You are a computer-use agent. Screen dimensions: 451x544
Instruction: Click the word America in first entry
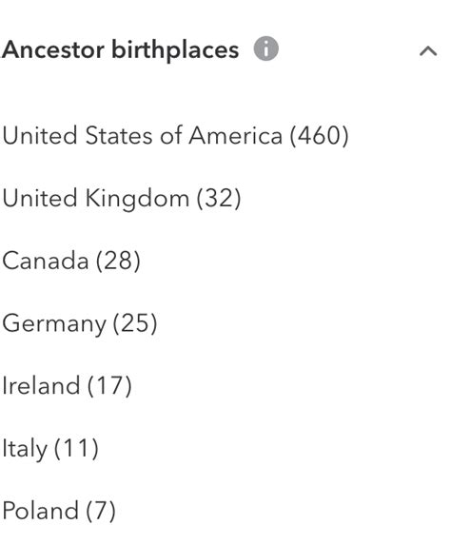pos(236,135)
